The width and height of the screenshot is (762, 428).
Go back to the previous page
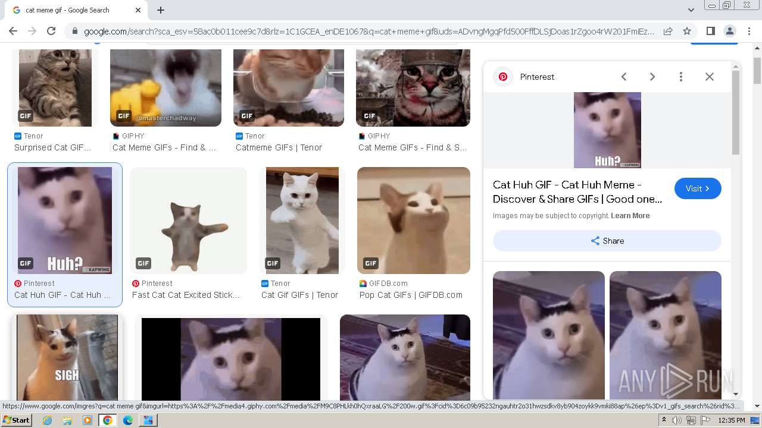tap(13, 31)
